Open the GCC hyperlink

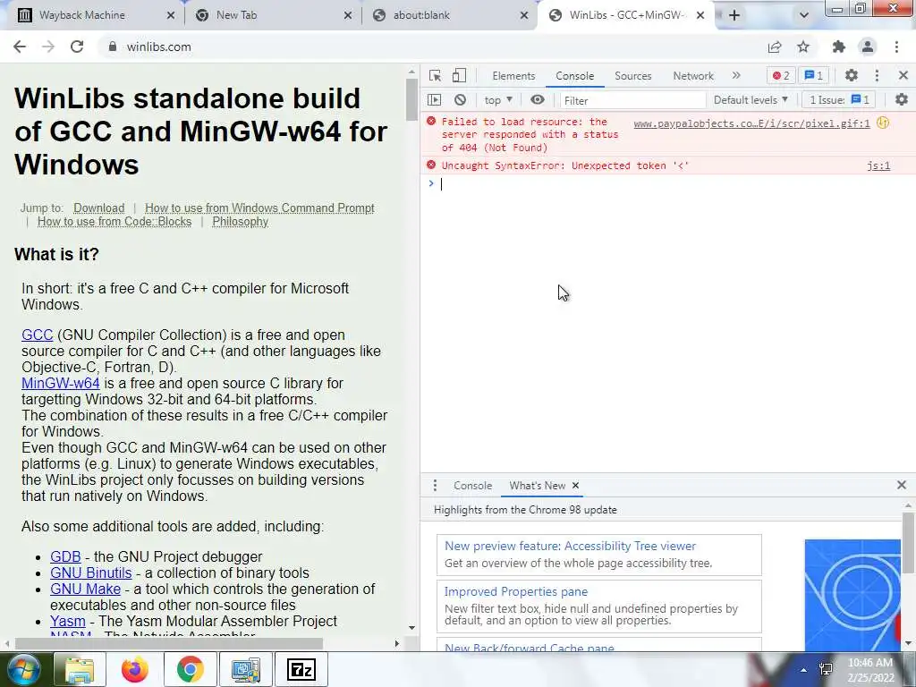pos(38,335)
